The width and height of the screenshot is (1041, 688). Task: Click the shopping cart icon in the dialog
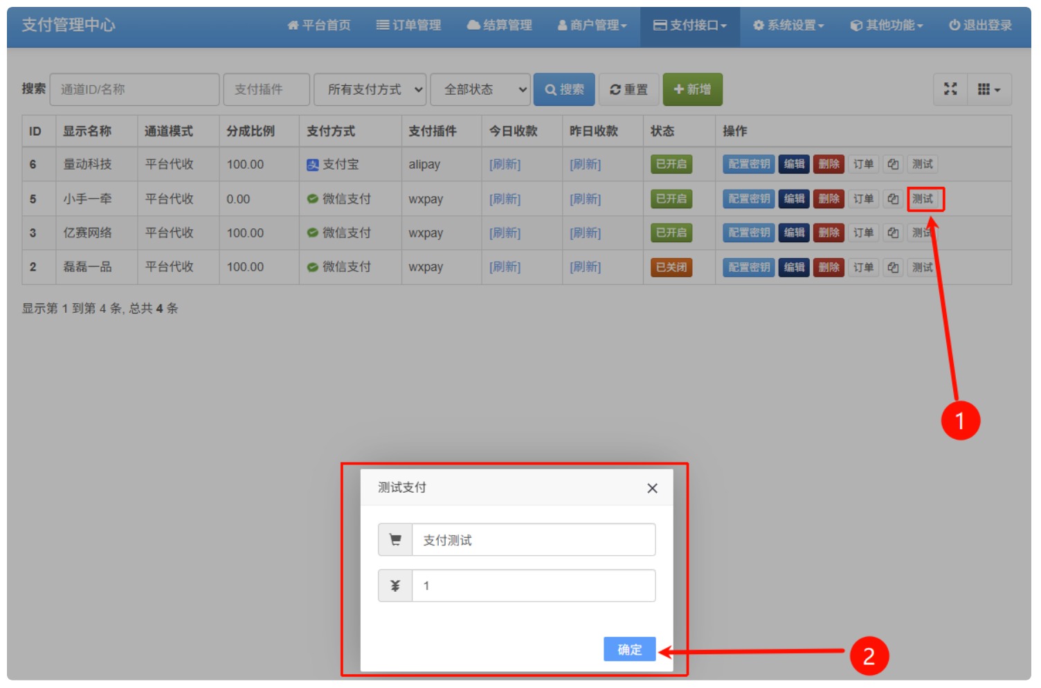[x=395, y=539]
